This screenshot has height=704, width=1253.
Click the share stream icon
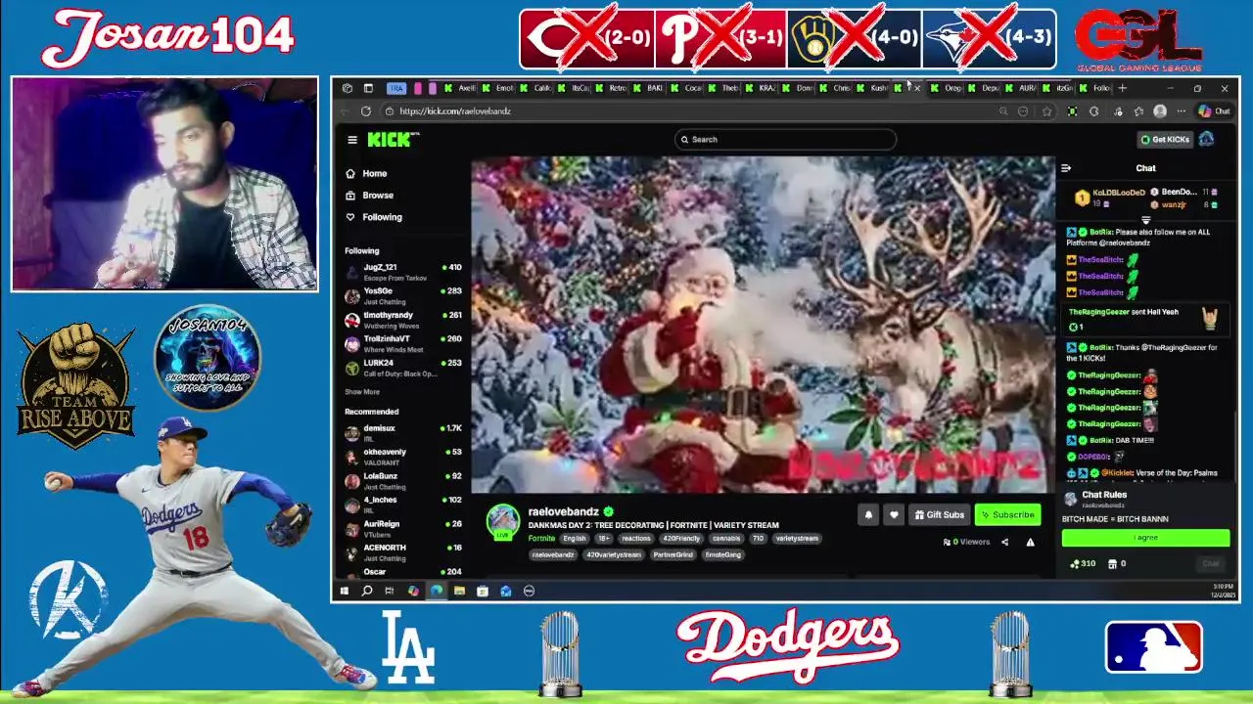coord(1004,542)
